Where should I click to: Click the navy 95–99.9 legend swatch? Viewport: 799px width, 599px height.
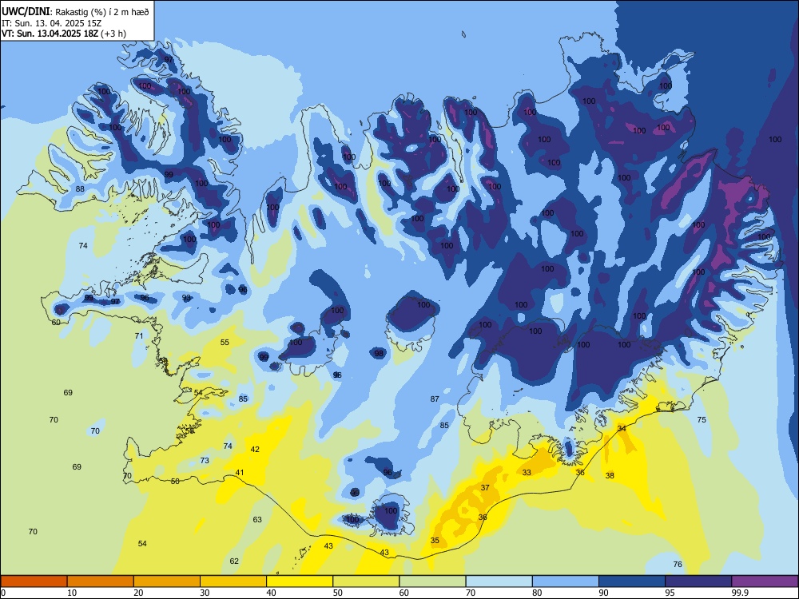[x=698, y=581]
